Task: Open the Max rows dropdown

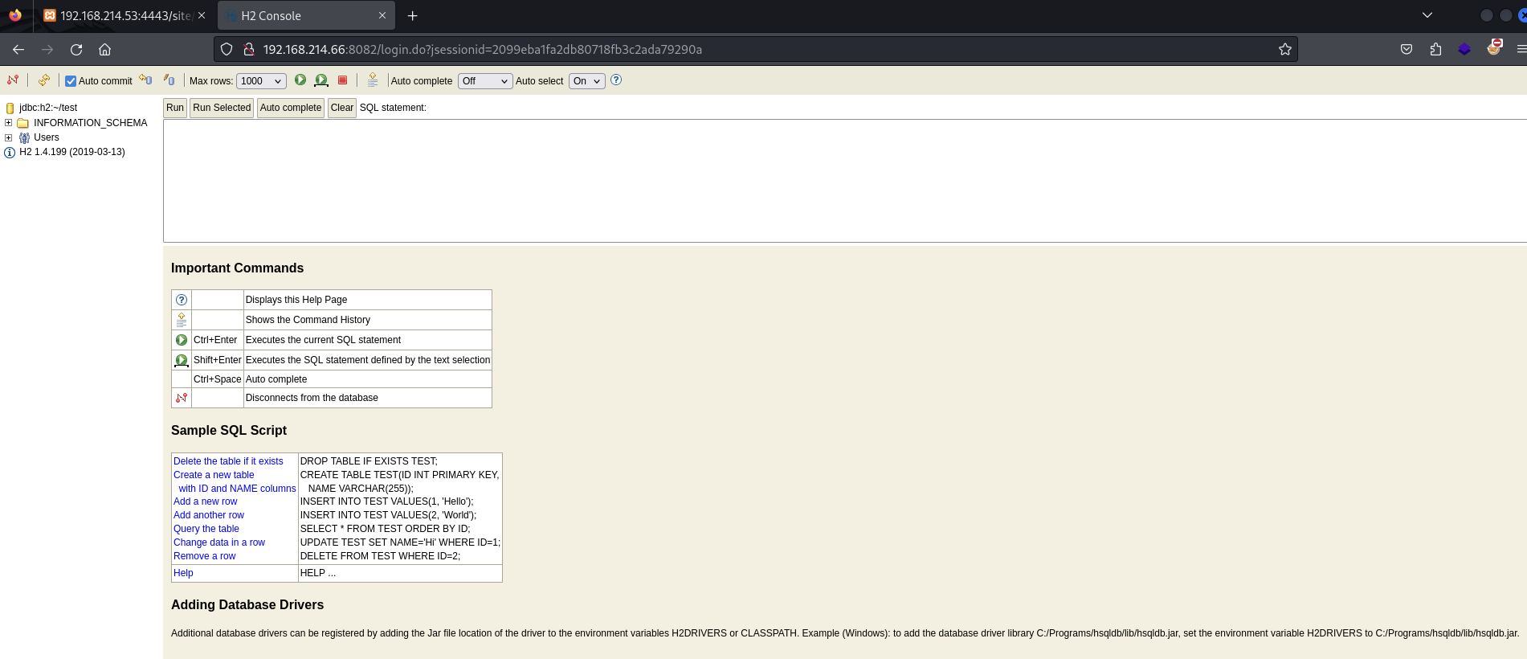Action: (x=261, y=81)
